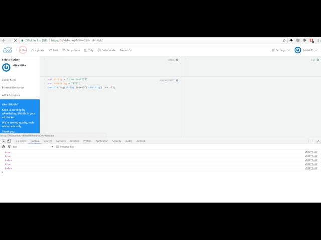Run the fiddle

[23, 50]
